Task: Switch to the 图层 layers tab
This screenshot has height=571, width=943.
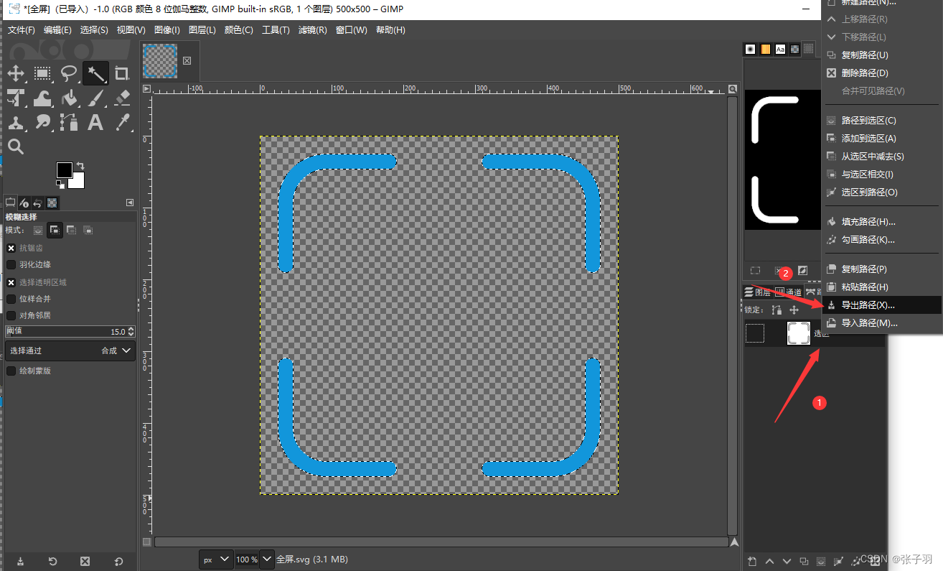Action: pos(757,292)
